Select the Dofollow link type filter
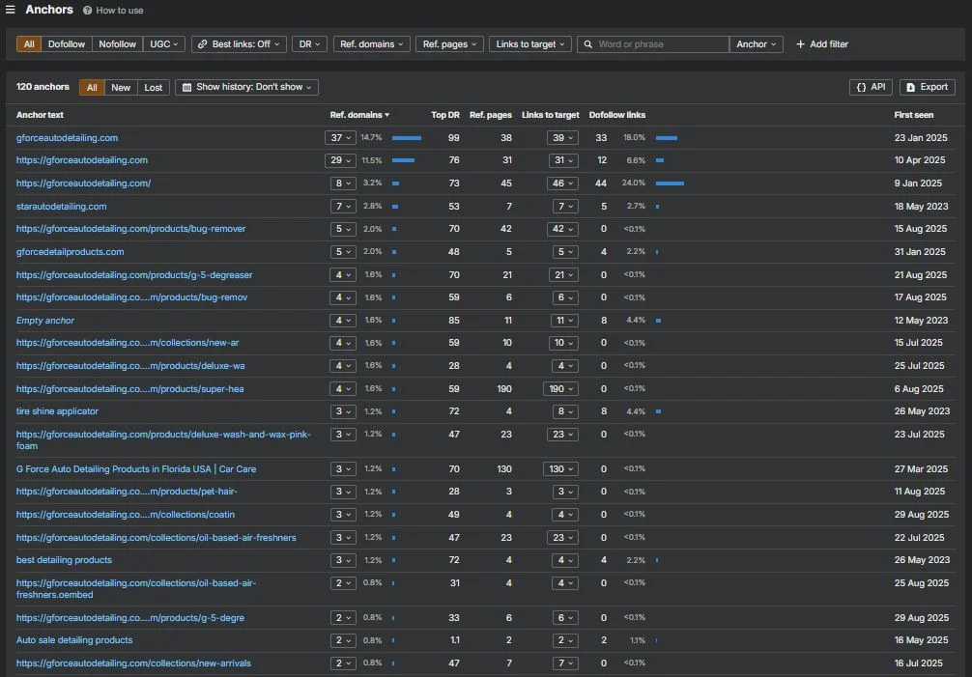 [x=67, y=44]
